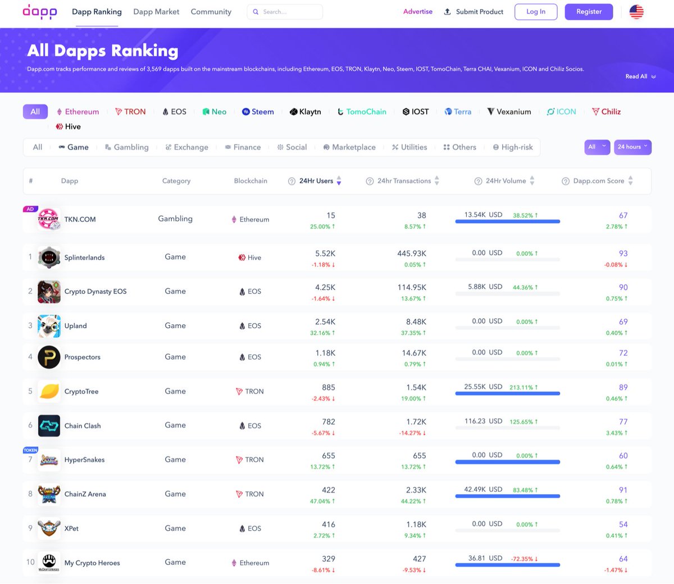Filter by IOST blockchain
Viewport: 674px width, 584px height.
(416, 112)
